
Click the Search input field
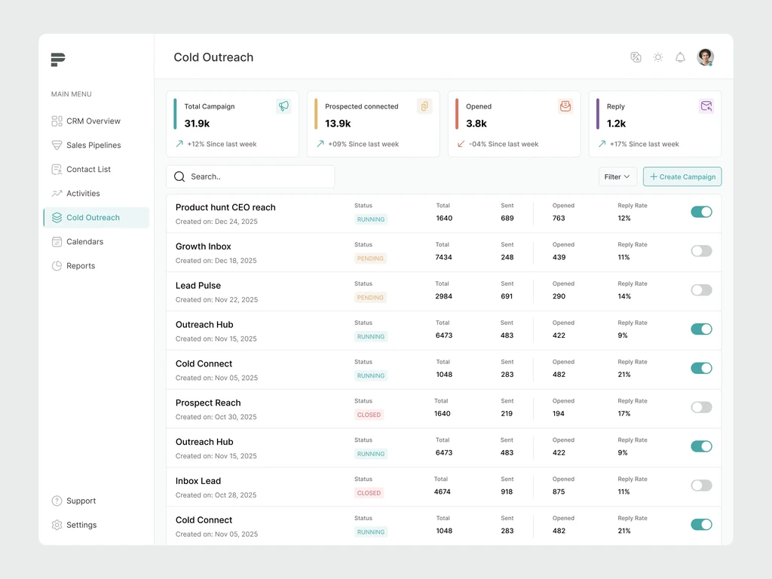coord(250,176)
